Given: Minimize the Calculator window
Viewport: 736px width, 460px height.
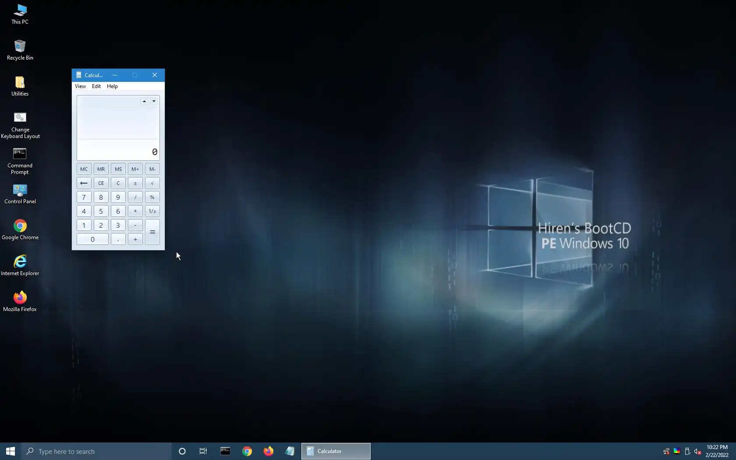Looking at the screenshot, I should (x=115, y=75).
